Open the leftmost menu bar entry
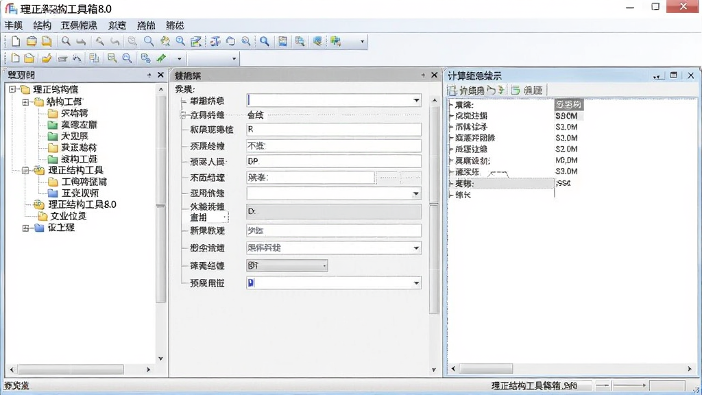 point(14,25)
